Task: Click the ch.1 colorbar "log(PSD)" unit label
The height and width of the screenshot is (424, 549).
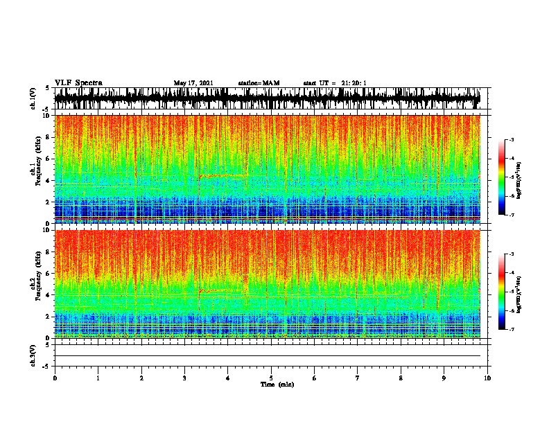Action: point(519,181)
